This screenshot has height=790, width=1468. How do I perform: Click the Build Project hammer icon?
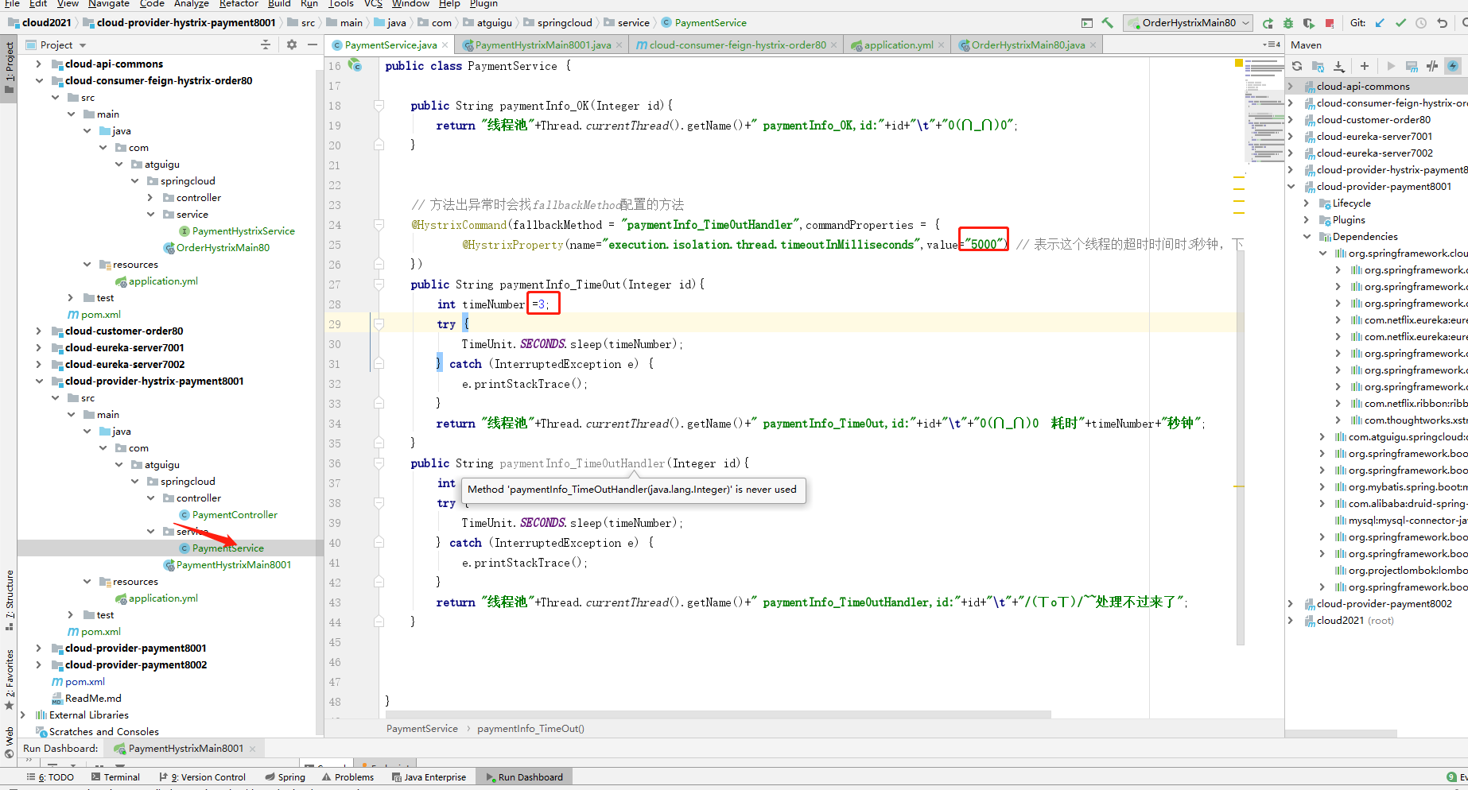[x=1107, y=23]
